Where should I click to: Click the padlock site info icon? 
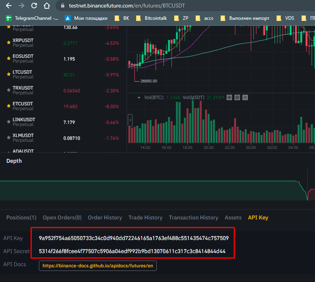coord(62,6)
